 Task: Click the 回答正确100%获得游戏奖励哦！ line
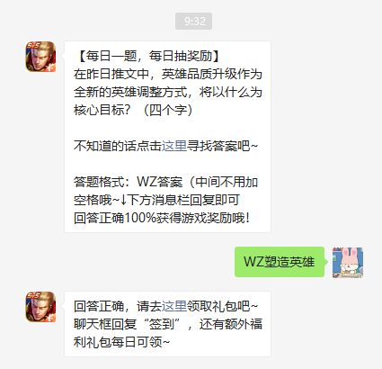(x=162, y=218)
